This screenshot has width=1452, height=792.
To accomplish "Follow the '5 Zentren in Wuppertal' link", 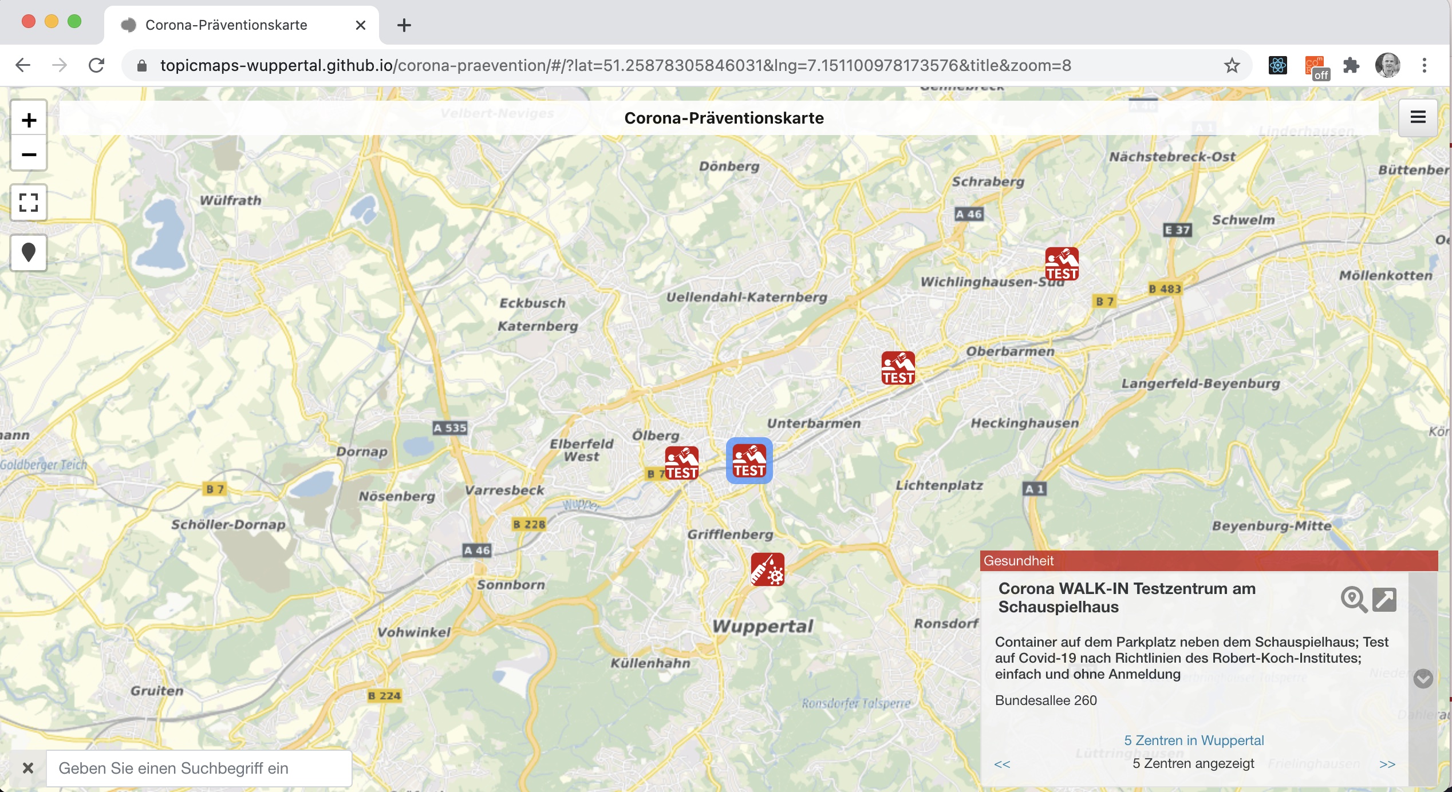I will [1195, 739].
